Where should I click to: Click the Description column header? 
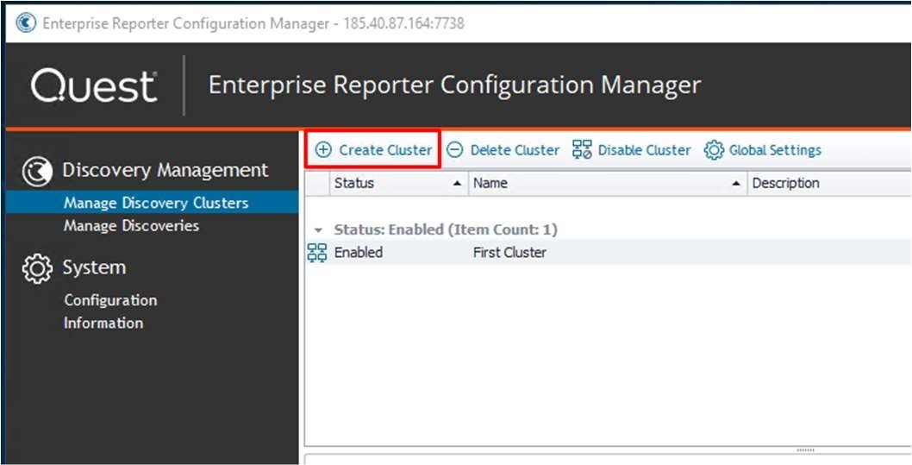point(829,183)
